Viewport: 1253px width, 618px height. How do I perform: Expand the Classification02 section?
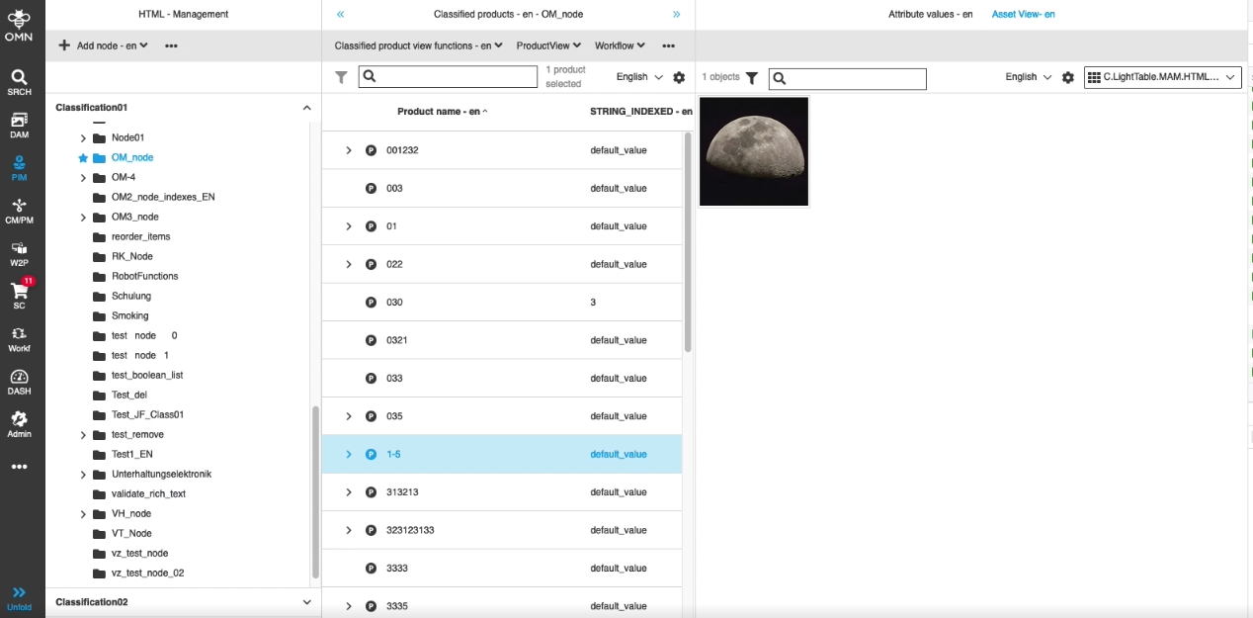306,602
